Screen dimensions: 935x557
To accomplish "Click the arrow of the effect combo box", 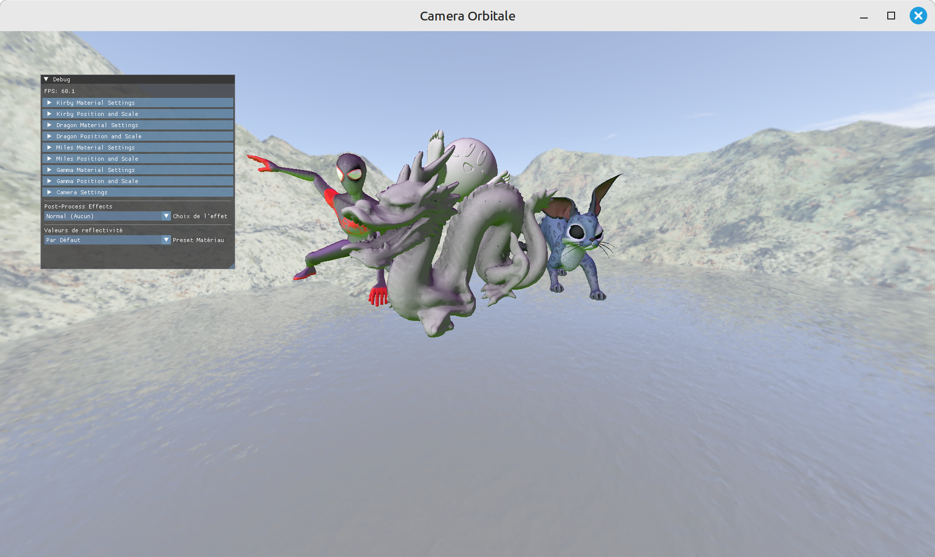I will click(166, 216).
